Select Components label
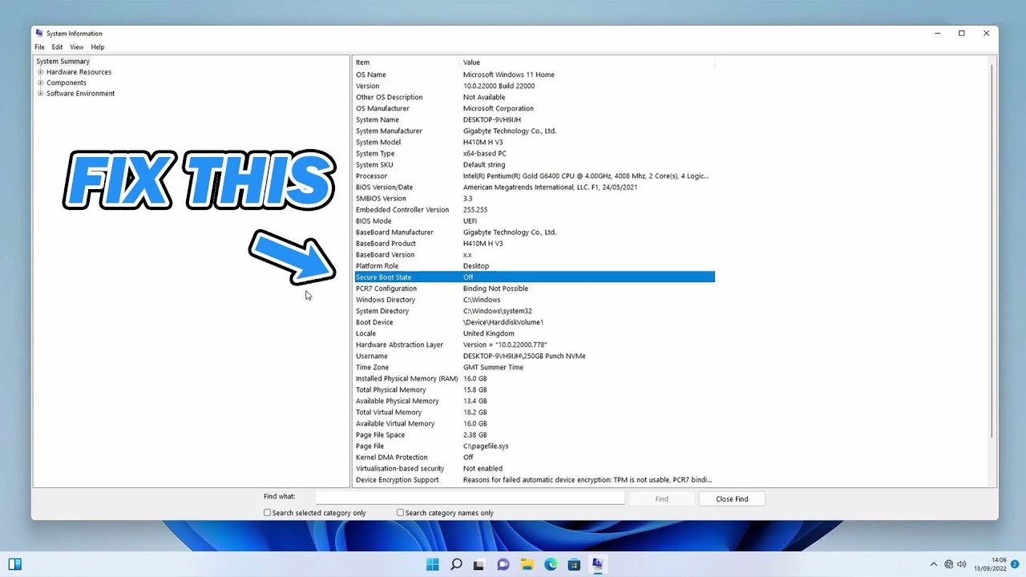1026x577 pixels. (x=66, y=83)
